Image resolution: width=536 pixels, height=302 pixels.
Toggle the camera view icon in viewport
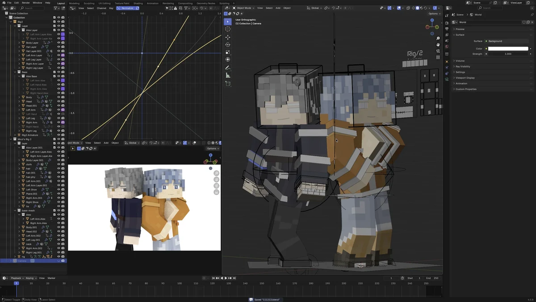438,51
